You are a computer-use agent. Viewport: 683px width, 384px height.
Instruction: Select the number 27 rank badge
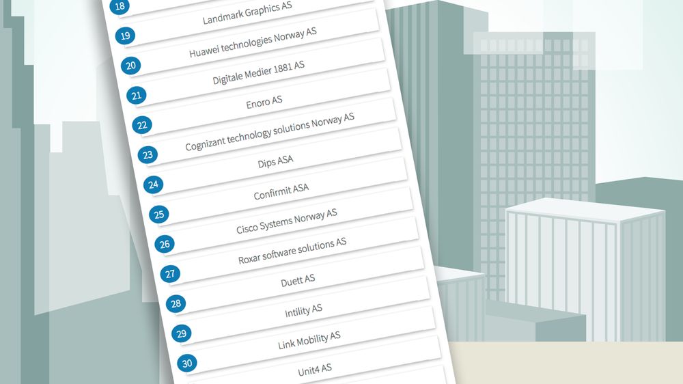pyautogui.click(x=170, y=274)
